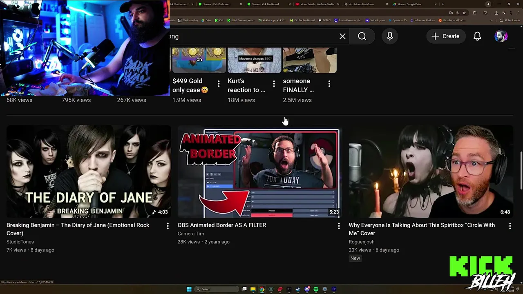
Task: Open the Stripe Express bookmark
Action: [375, 20]
